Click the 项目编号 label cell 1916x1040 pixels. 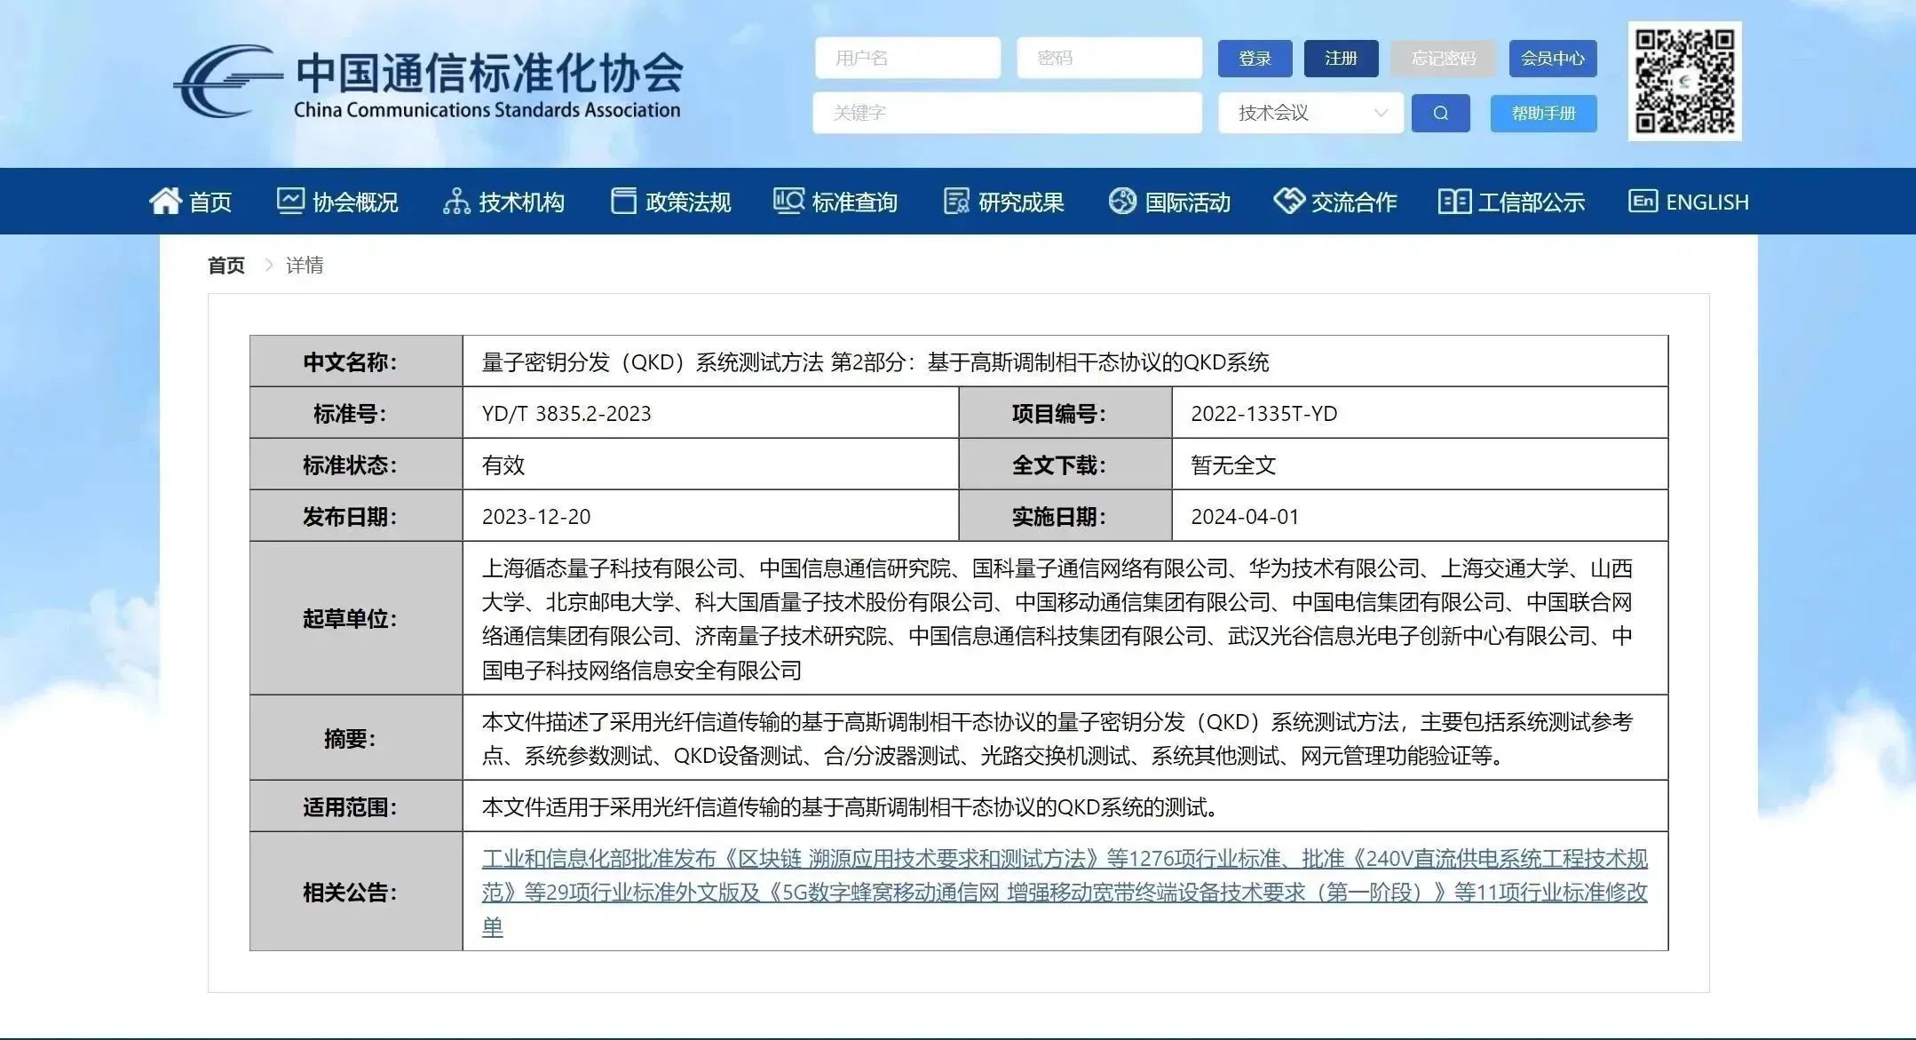click(x=1065, y=413)
